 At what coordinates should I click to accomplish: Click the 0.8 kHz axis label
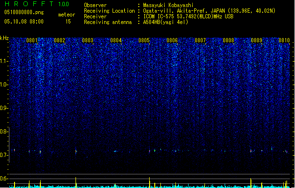pos(4,132)
